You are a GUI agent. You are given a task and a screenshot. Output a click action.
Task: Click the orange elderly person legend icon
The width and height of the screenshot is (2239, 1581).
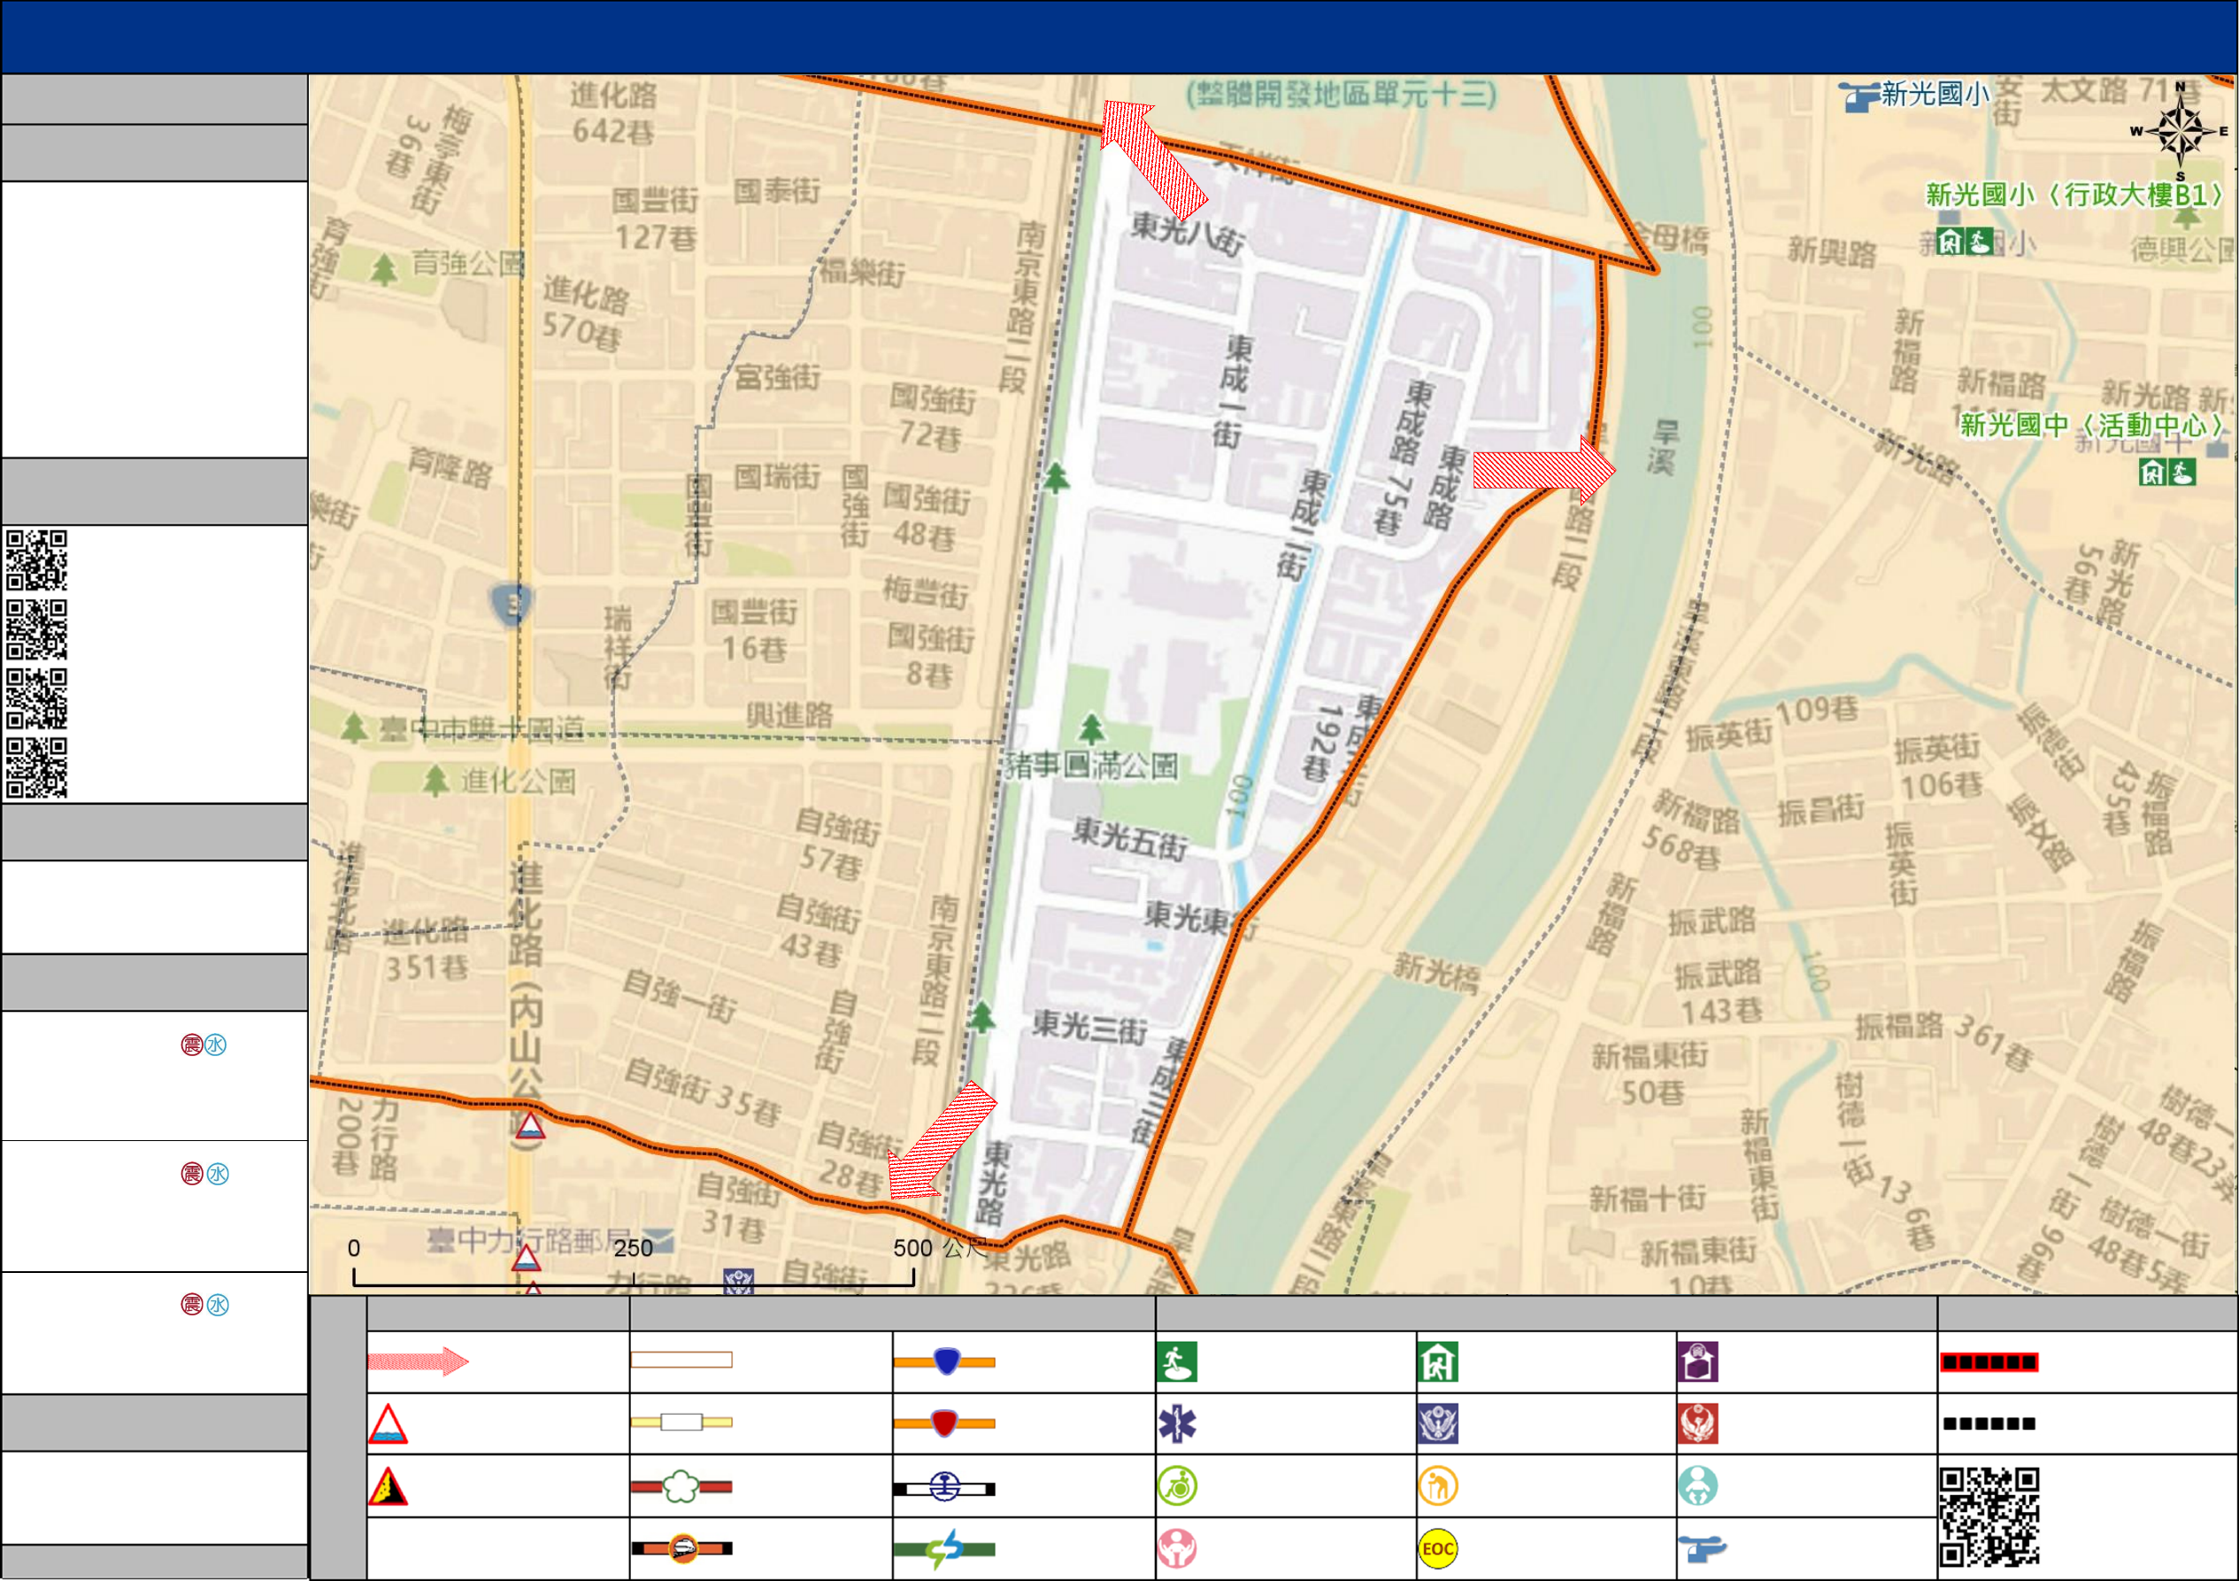coord(1437,1486)
